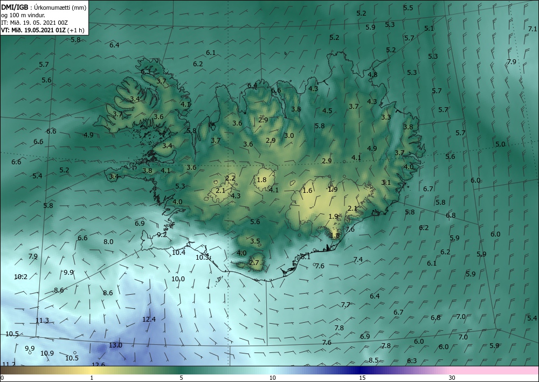Viewport: 539px width, 382px height.
Task: Click the 11.3 map value
Action: click(x=42, y=321)
